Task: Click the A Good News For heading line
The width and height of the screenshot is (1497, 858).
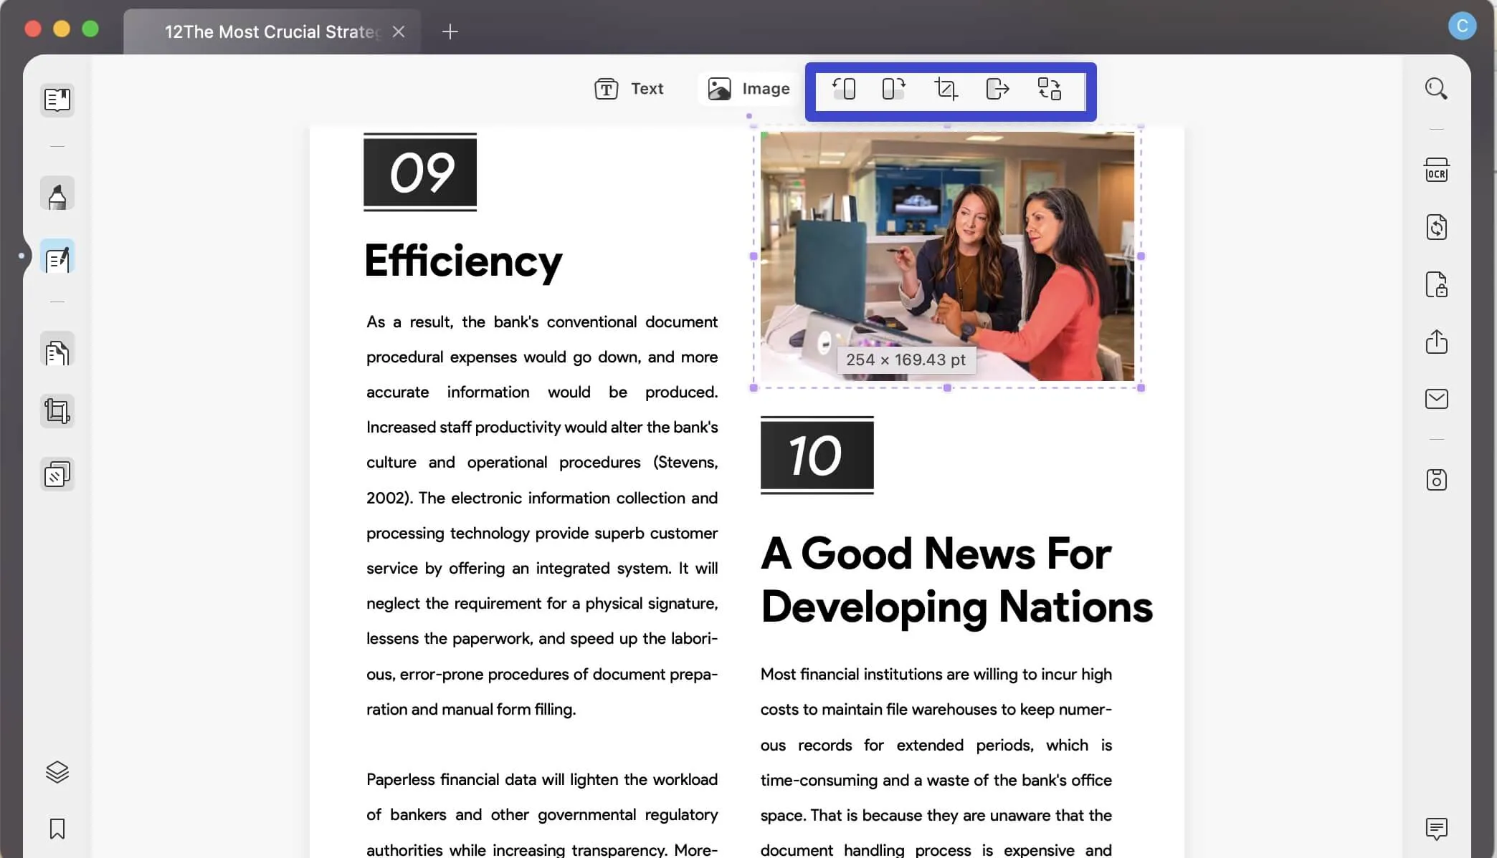Action: coord(936,554)
